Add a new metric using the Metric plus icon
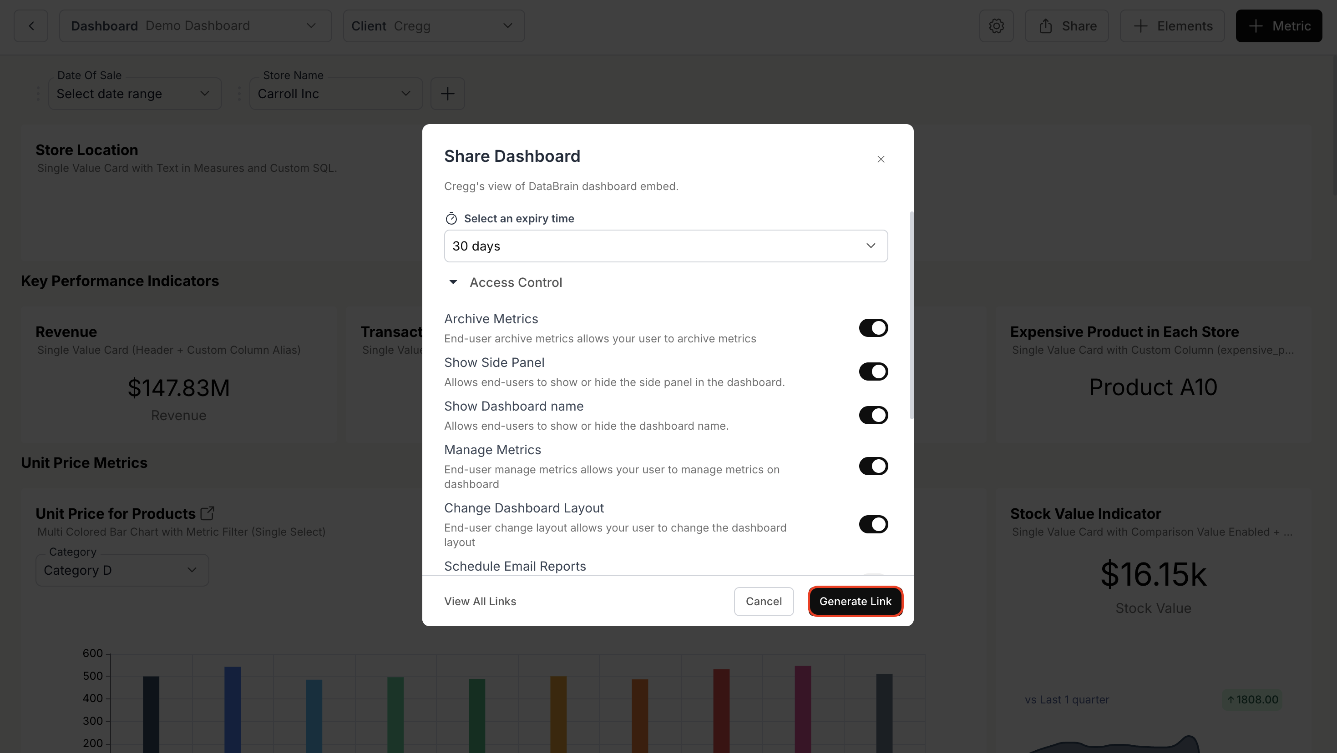This screenshot has width=1337, height=753. 1278,25
